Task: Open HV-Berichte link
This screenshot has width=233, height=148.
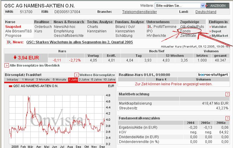Action: click(156, 36)
